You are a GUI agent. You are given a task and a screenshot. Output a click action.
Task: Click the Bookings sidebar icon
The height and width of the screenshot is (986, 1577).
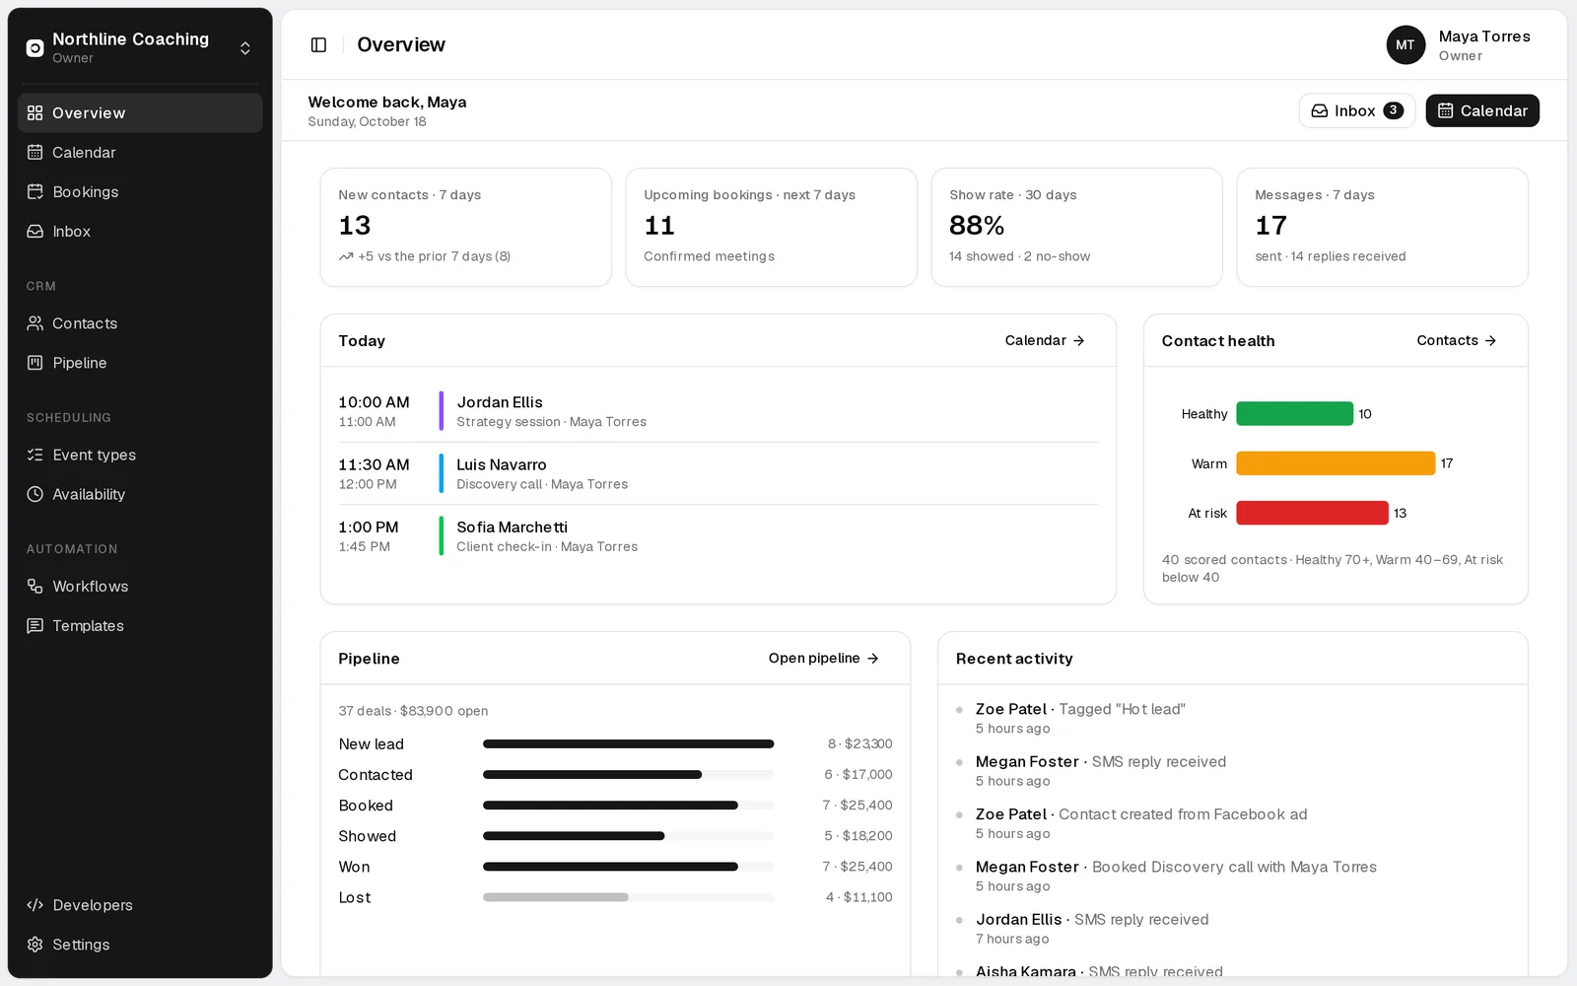tap(35, 192)
